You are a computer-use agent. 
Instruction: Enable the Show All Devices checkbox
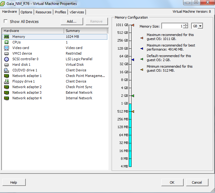coord(6,21)
